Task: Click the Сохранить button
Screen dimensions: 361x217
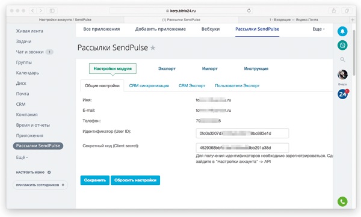Action: click(x=95, y=180)
